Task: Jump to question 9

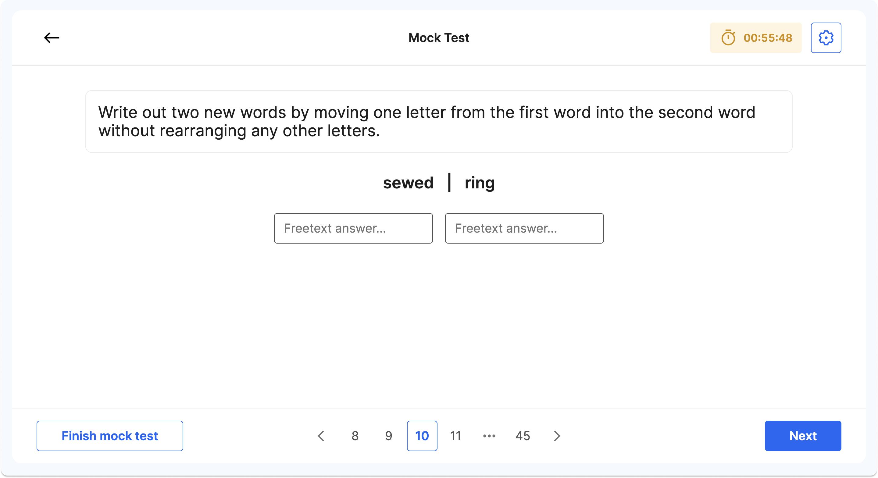Action: coord(388,436)
